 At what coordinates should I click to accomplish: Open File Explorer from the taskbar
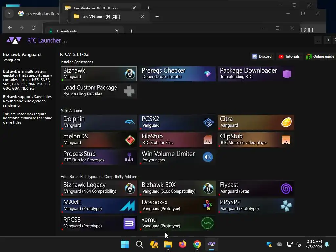168,244
